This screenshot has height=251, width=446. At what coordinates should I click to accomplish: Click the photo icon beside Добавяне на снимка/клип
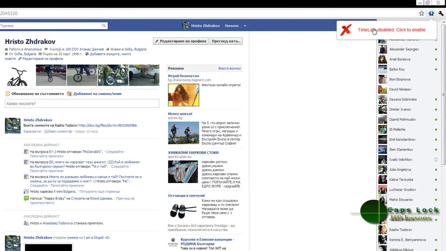(x=69, y=94)
